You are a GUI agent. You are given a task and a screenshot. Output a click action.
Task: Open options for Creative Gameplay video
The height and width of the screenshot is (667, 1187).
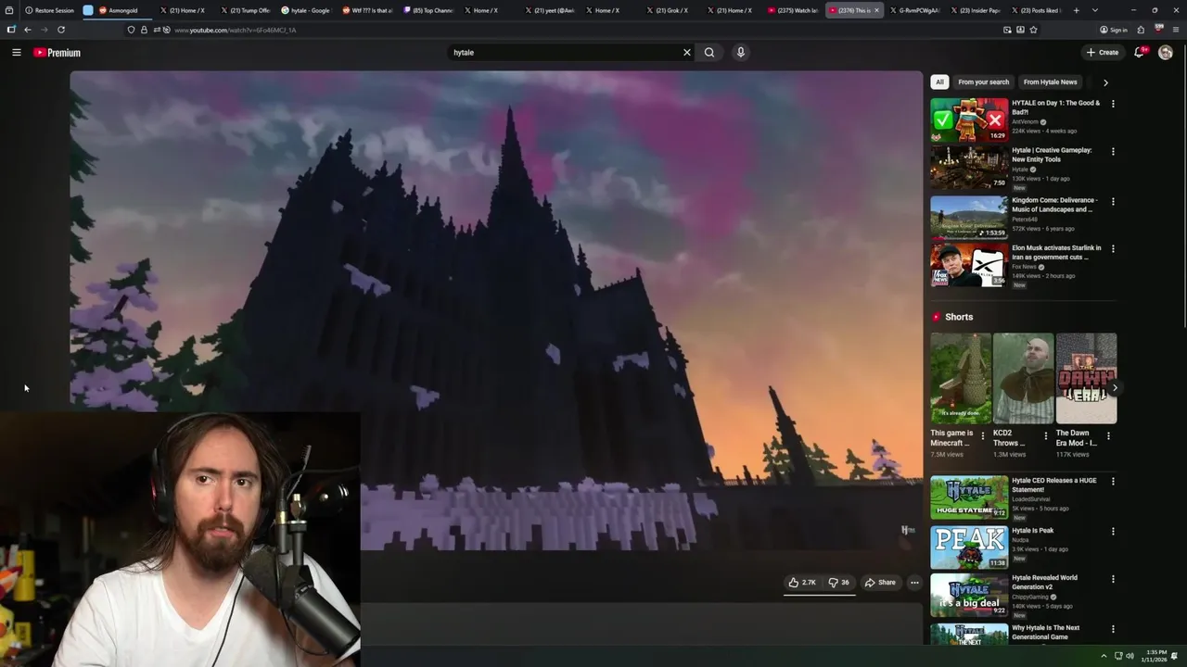(1113, 151)
